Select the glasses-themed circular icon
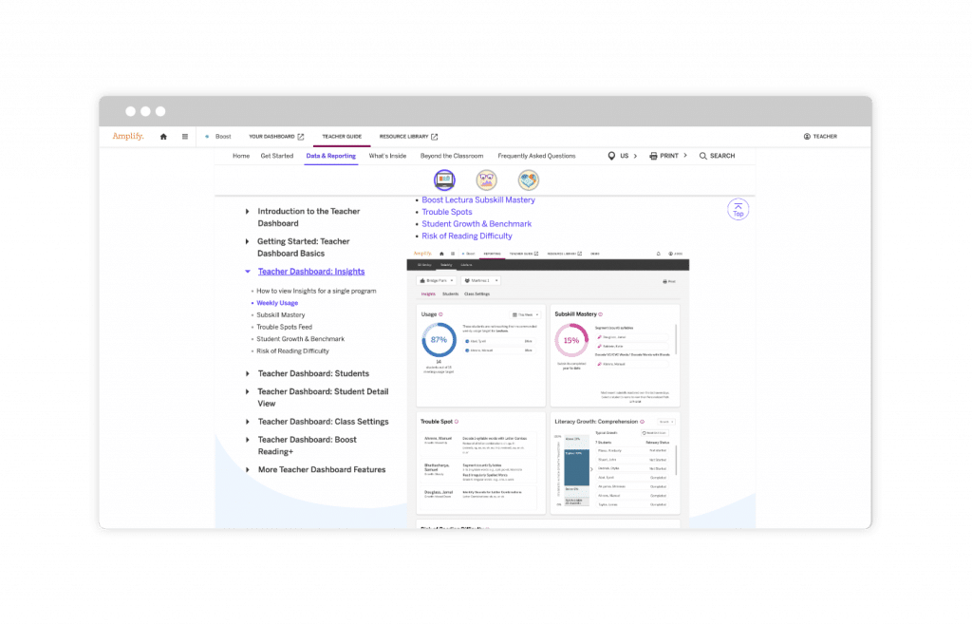The width and height of the screenshot is (972, 625). [486, 180]
